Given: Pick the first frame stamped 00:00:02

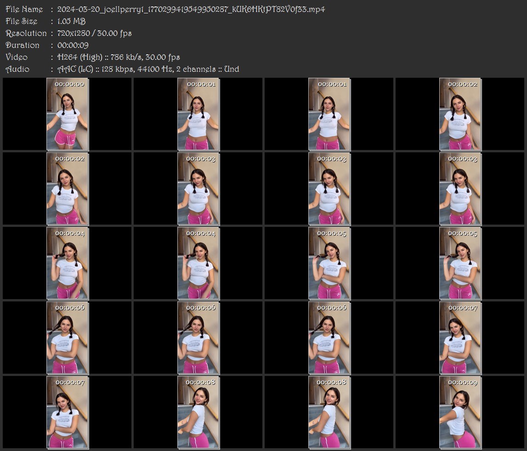Looking at the screenshot, I should (x=460, y=114).
